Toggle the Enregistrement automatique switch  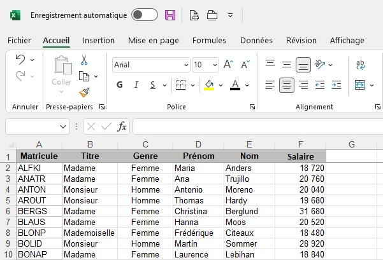[145, 15]
